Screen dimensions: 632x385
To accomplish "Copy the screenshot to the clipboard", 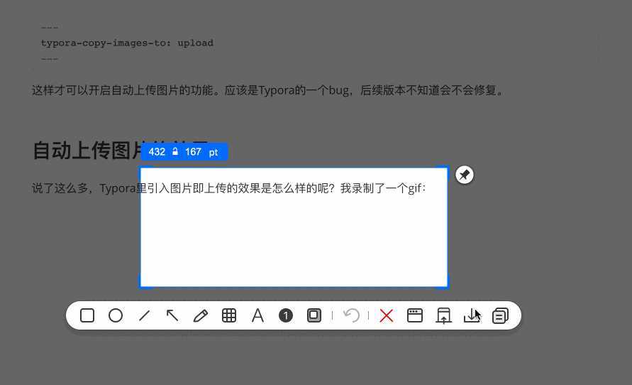I will [x=500, y=315].
